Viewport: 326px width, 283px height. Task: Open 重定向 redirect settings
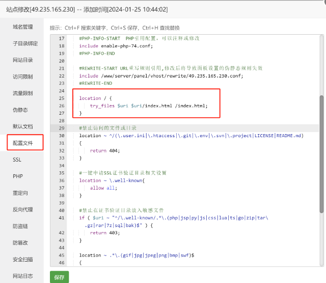pos(20,193)
